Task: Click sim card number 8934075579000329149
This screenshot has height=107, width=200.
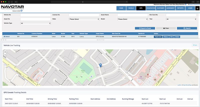Action: point(119,37)
